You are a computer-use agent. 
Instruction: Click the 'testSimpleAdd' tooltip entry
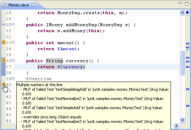tap(92, 110)
